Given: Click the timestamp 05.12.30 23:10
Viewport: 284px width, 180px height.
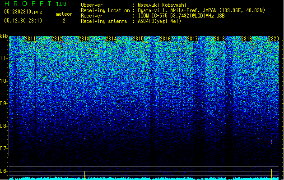Looking at the screenshot, I should pos(23,21).
